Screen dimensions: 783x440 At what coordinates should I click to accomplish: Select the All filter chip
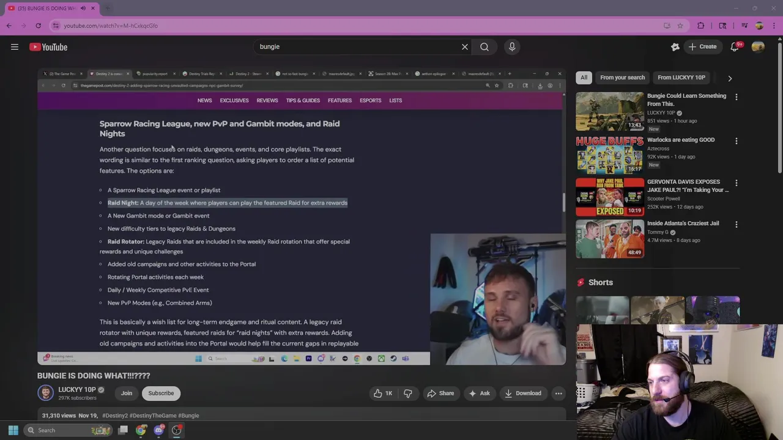(x=584, y=78)
